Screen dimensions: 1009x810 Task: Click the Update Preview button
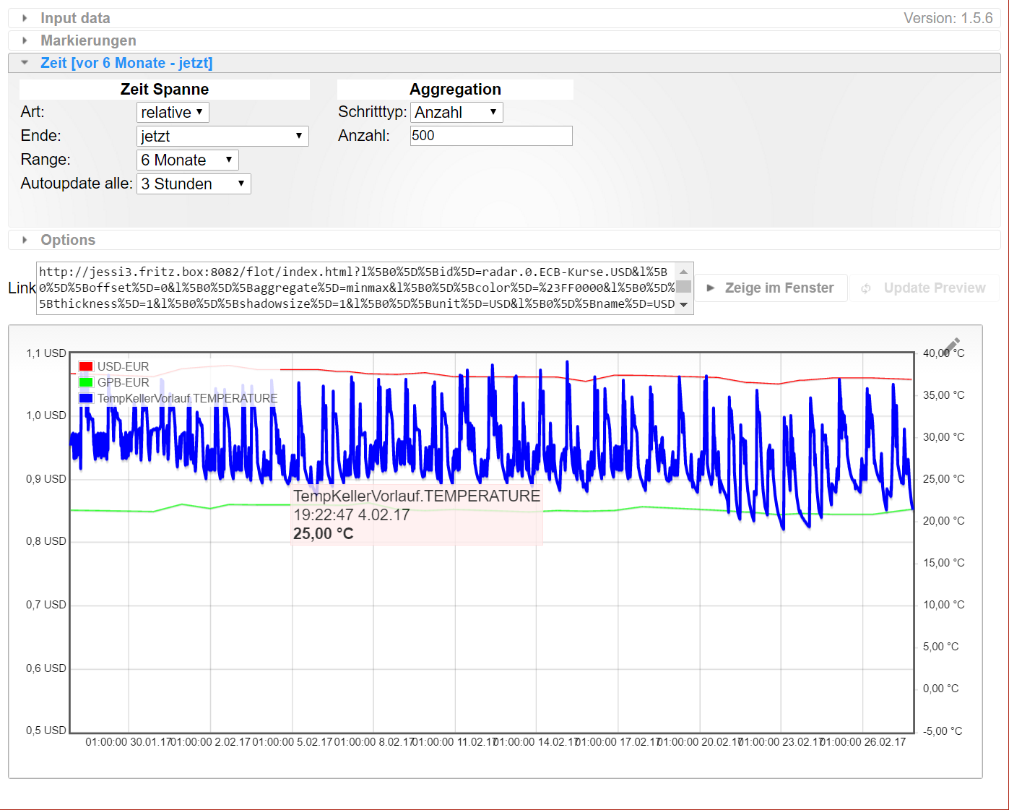coord(924,288)
